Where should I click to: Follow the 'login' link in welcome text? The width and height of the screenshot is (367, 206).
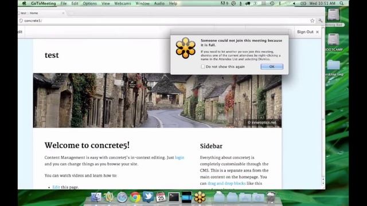point(179,157)
